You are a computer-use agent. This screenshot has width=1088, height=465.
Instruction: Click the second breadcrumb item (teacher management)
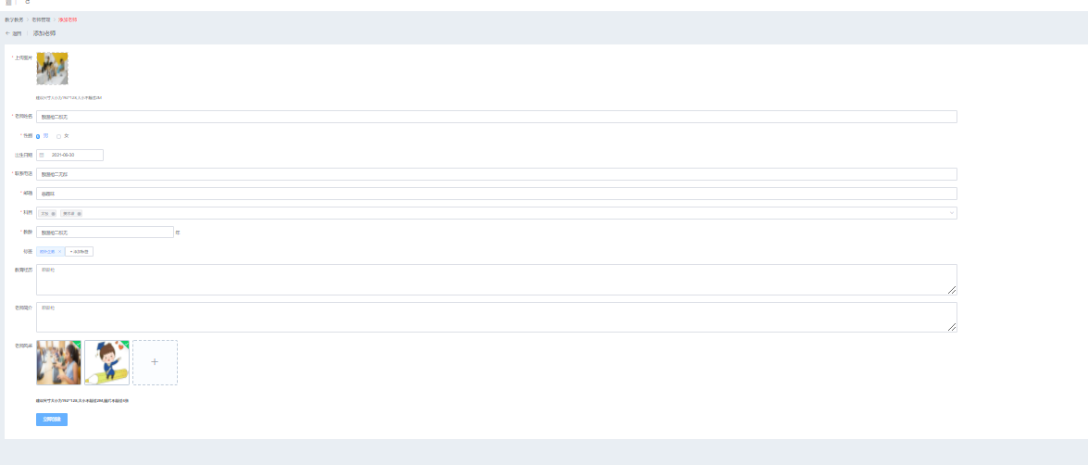41,19
